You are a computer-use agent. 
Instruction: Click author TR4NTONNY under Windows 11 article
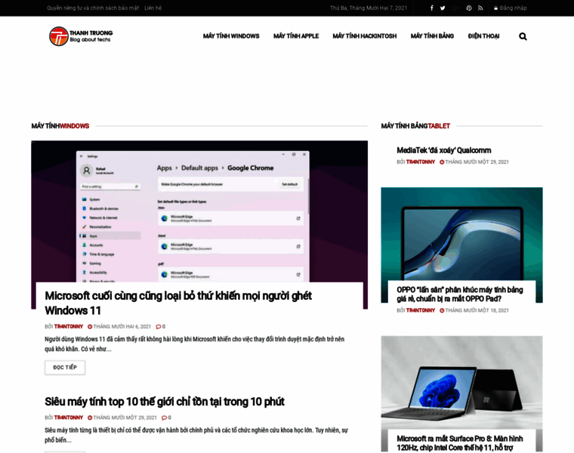[x=69, y=326]
